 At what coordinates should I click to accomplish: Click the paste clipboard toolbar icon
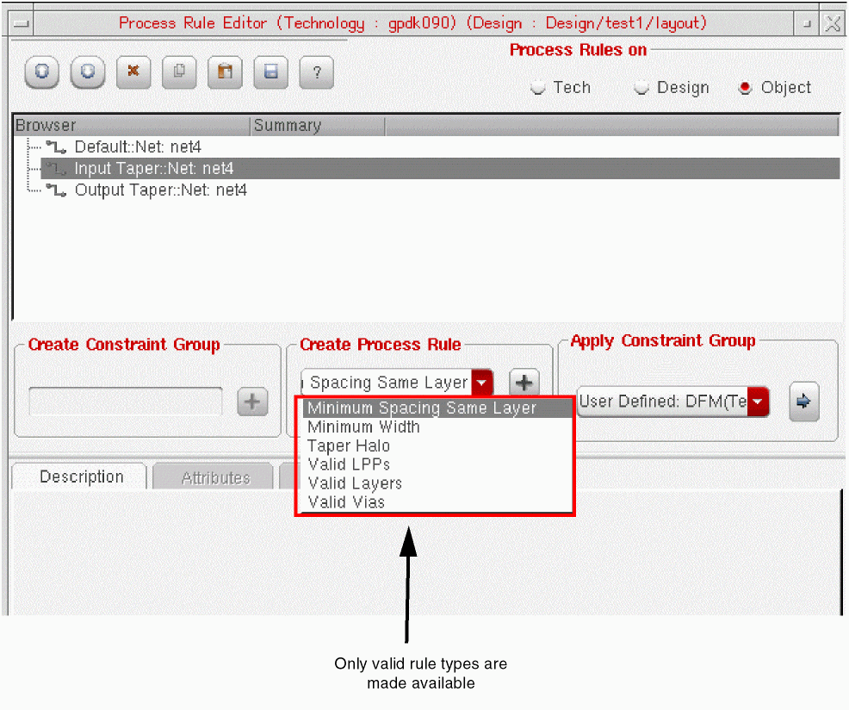click(225, 72)
